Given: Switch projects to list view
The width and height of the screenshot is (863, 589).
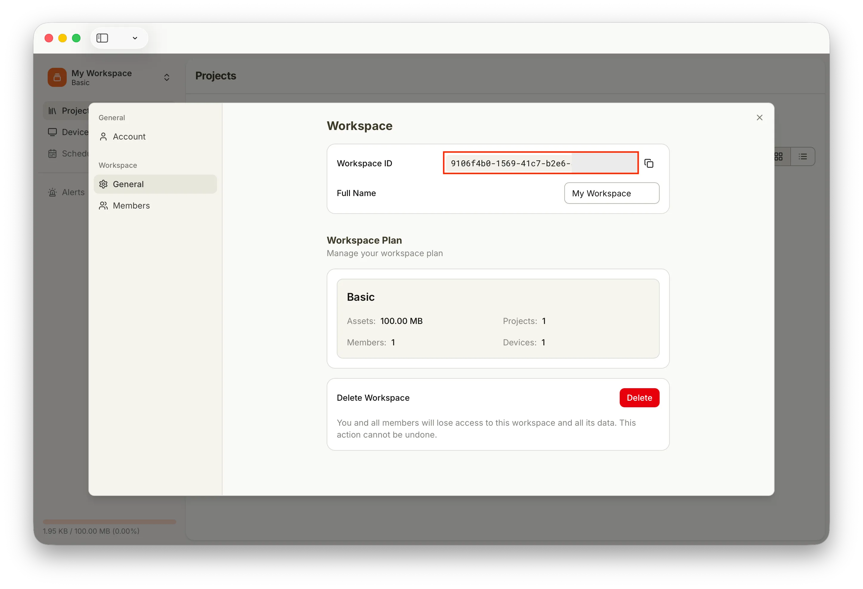Looking at the screenshot, I should (x=803, y=156).
